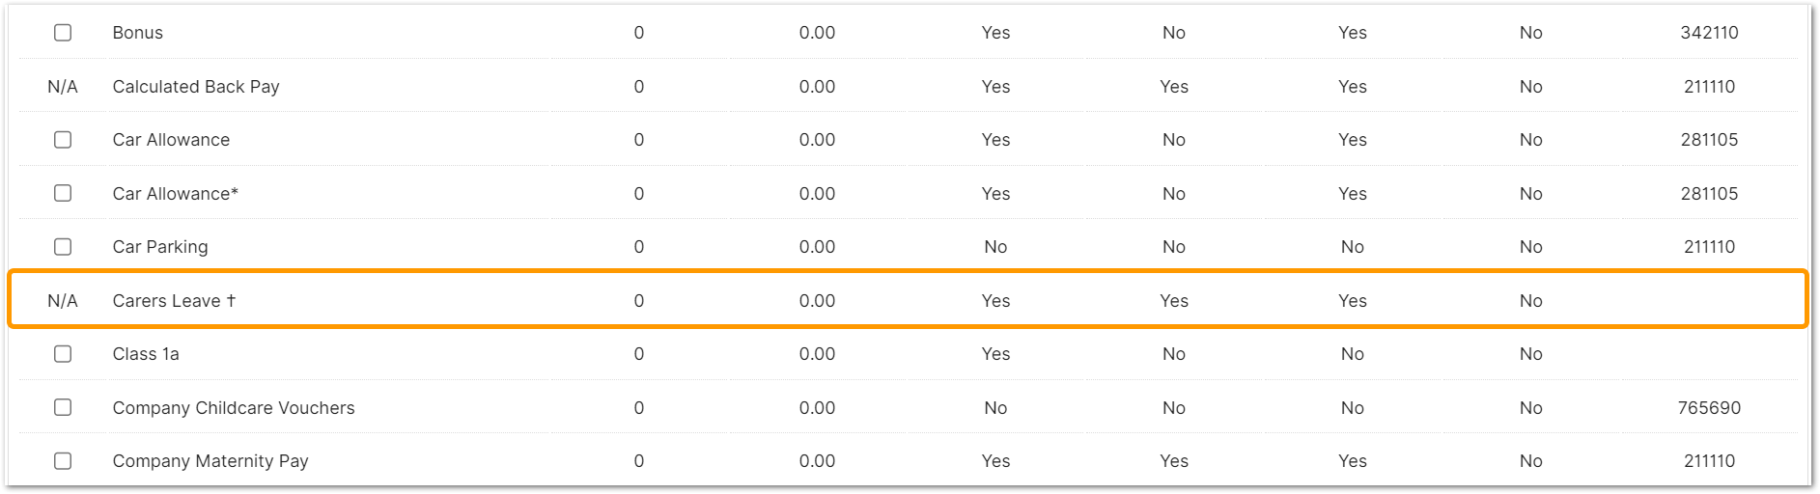Check the Company Maternity Pay checkbox
This screenshot has height=494, width=1820.
point(63,461)
